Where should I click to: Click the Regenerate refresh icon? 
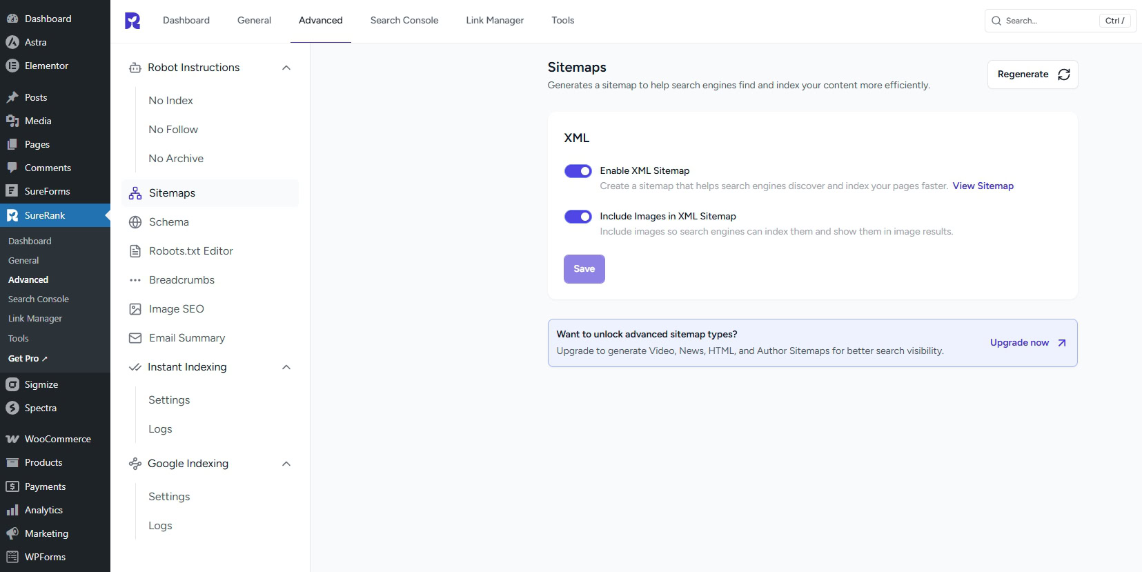pos(1063,75)
